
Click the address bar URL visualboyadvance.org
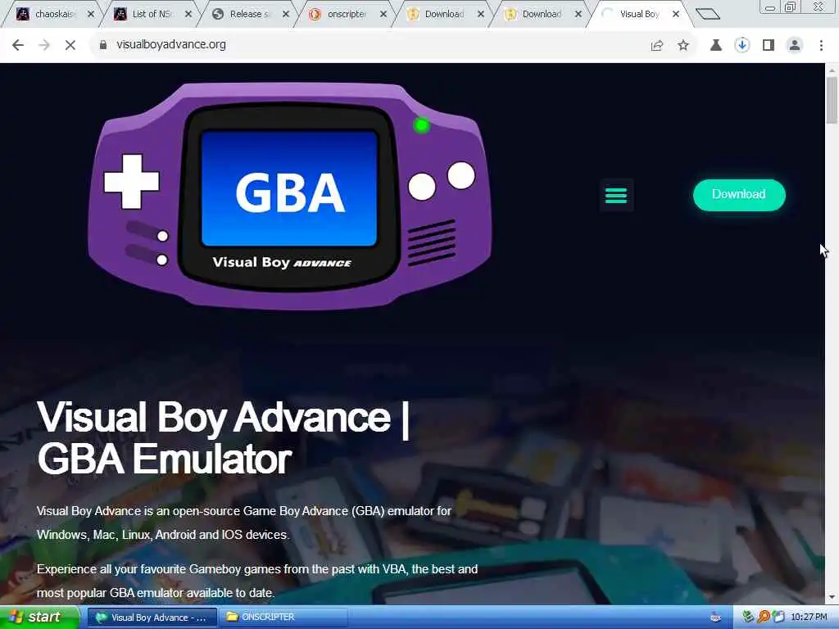170,45
